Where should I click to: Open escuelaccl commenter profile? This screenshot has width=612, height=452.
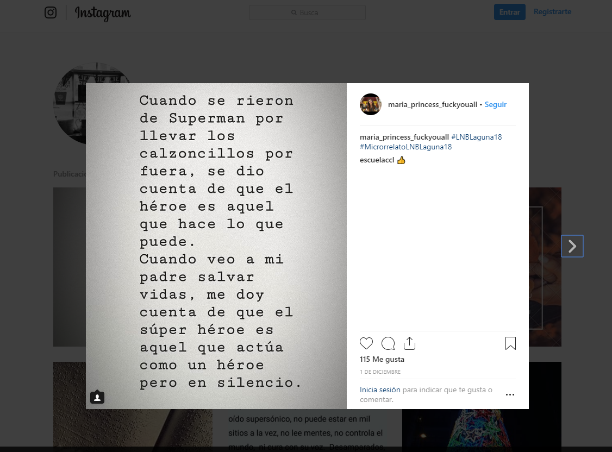(377, 160)
